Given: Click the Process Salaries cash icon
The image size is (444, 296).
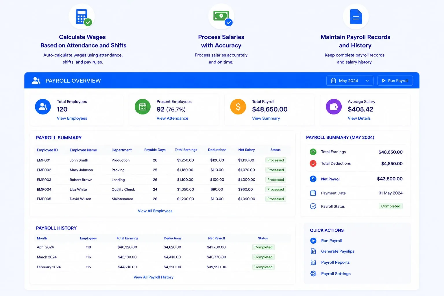Looking at the screenshot, I should click(222, 17).
